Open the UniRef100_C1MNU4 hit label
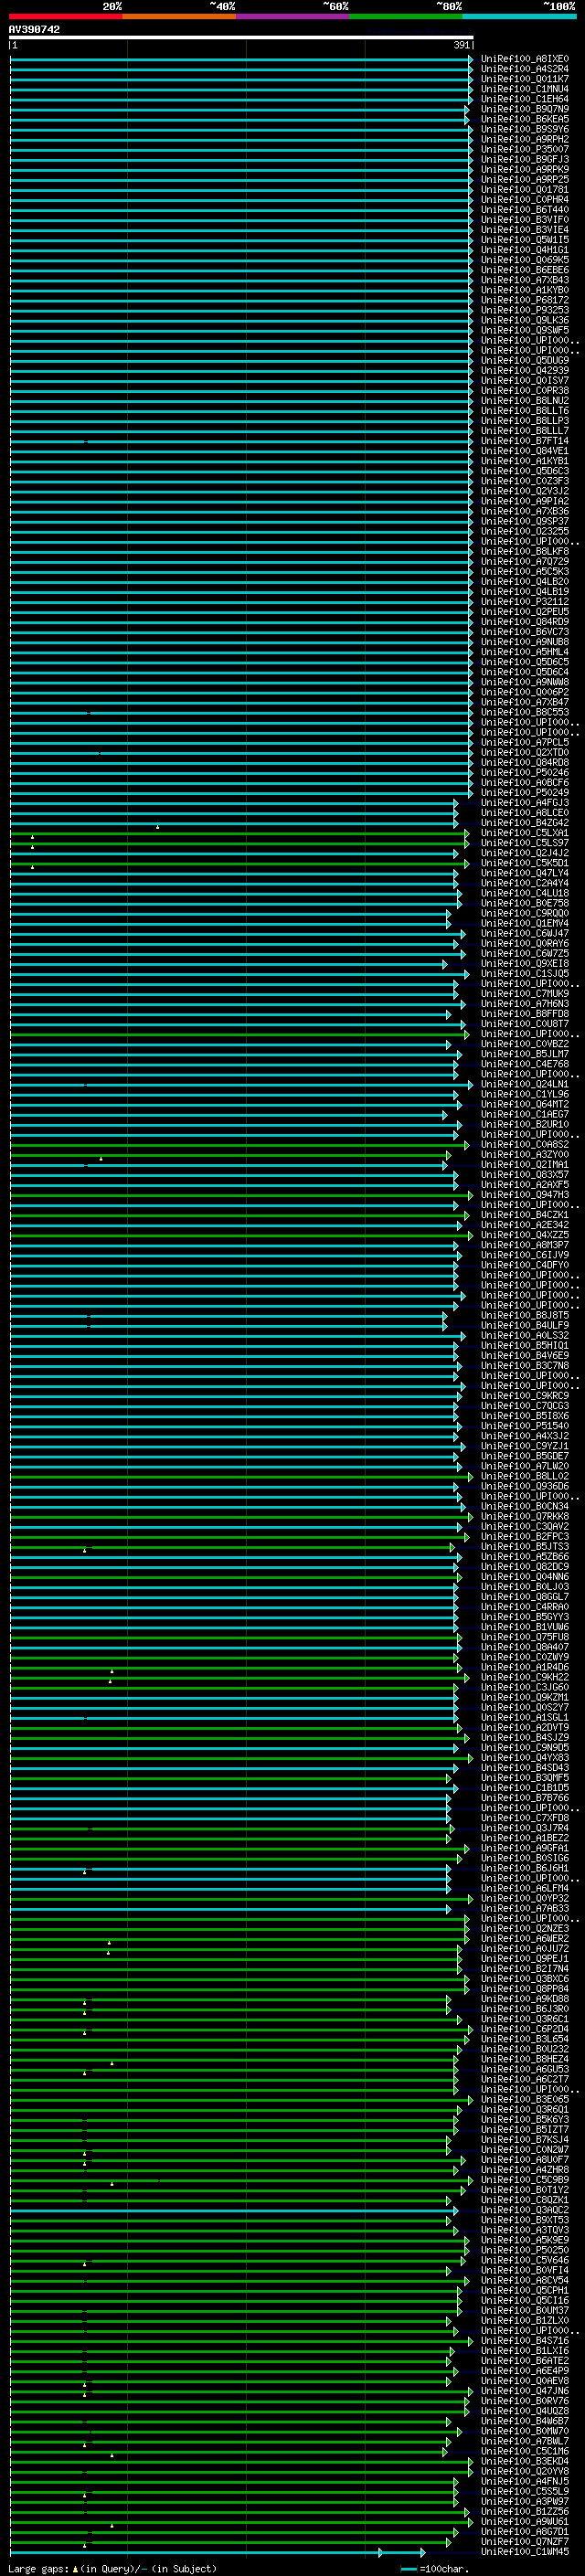585x2576 pixels. click(x=525, y=89)
